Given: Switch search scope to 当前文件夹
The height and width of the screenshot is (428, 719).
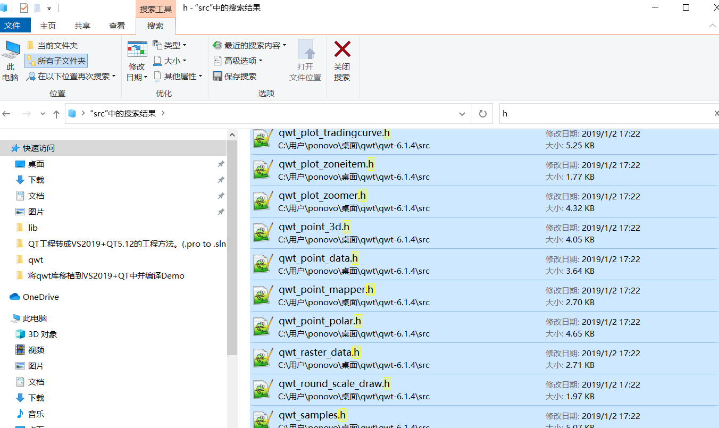Looking at the screenshot, I should (x=55, y=45).
